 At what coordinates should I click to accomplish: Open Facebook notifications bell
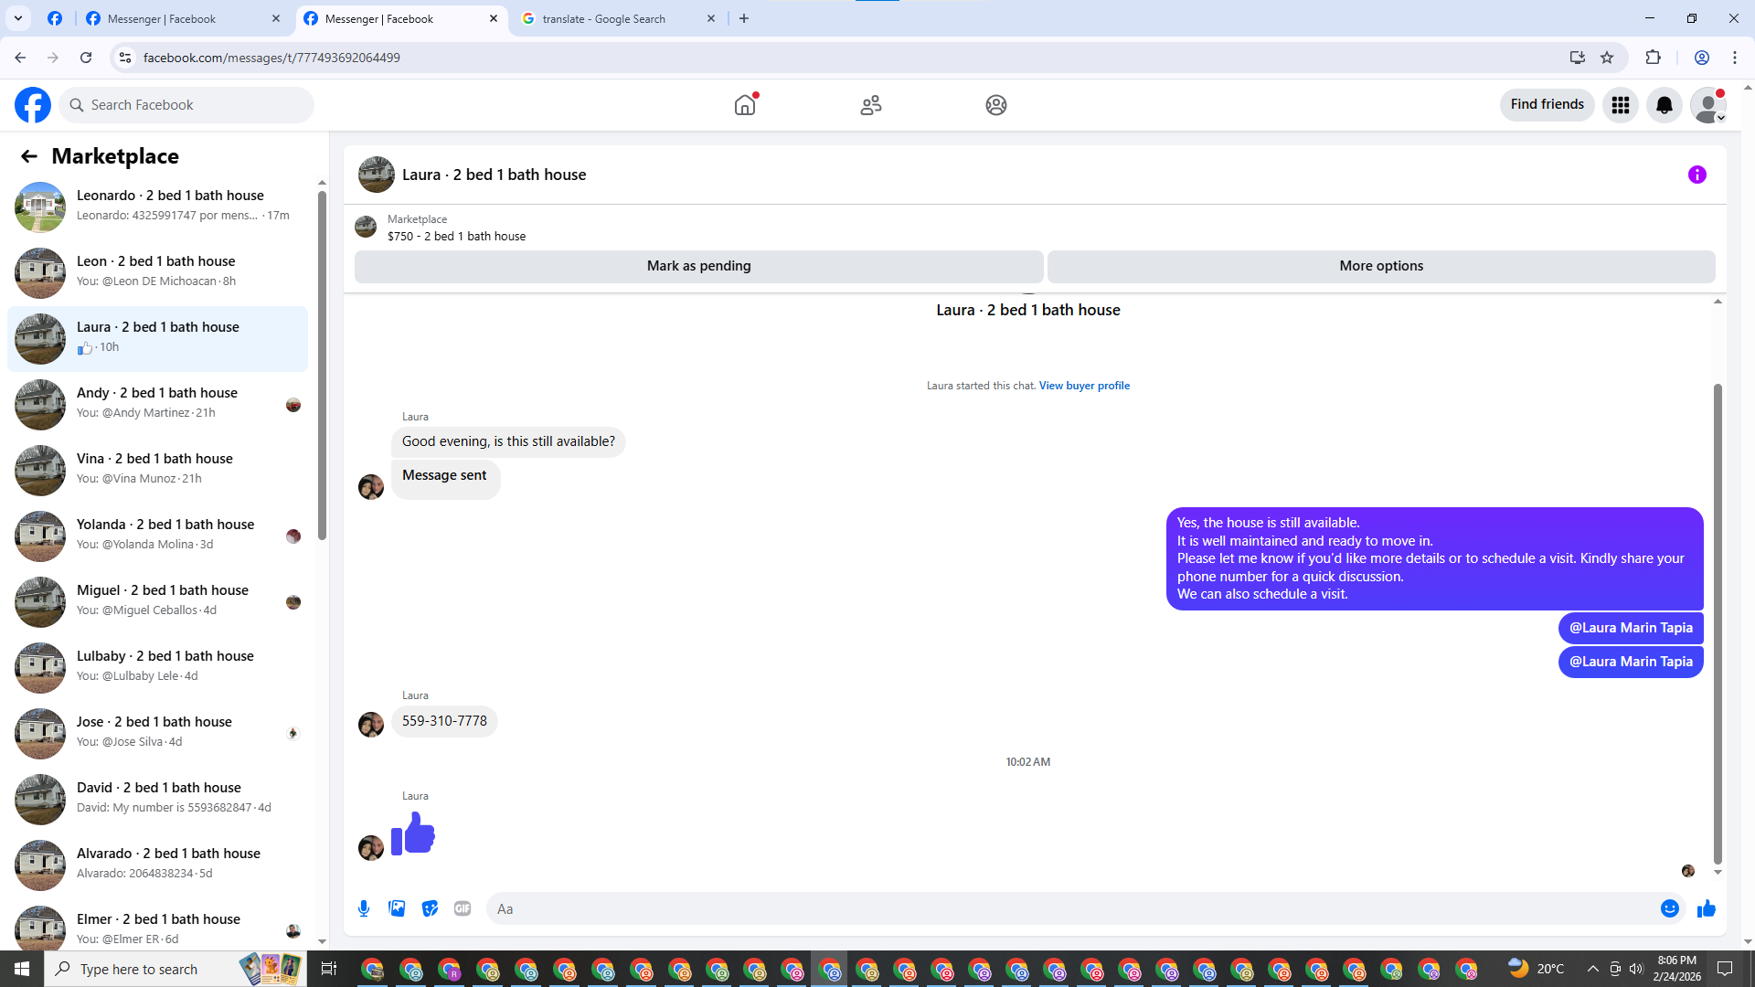pos(1664,105)
